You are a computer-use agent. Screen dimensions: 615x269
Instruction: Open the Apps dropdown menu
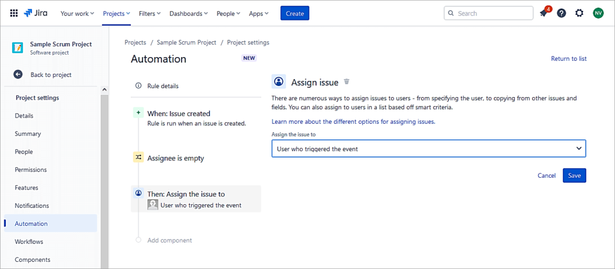(259, 13)
